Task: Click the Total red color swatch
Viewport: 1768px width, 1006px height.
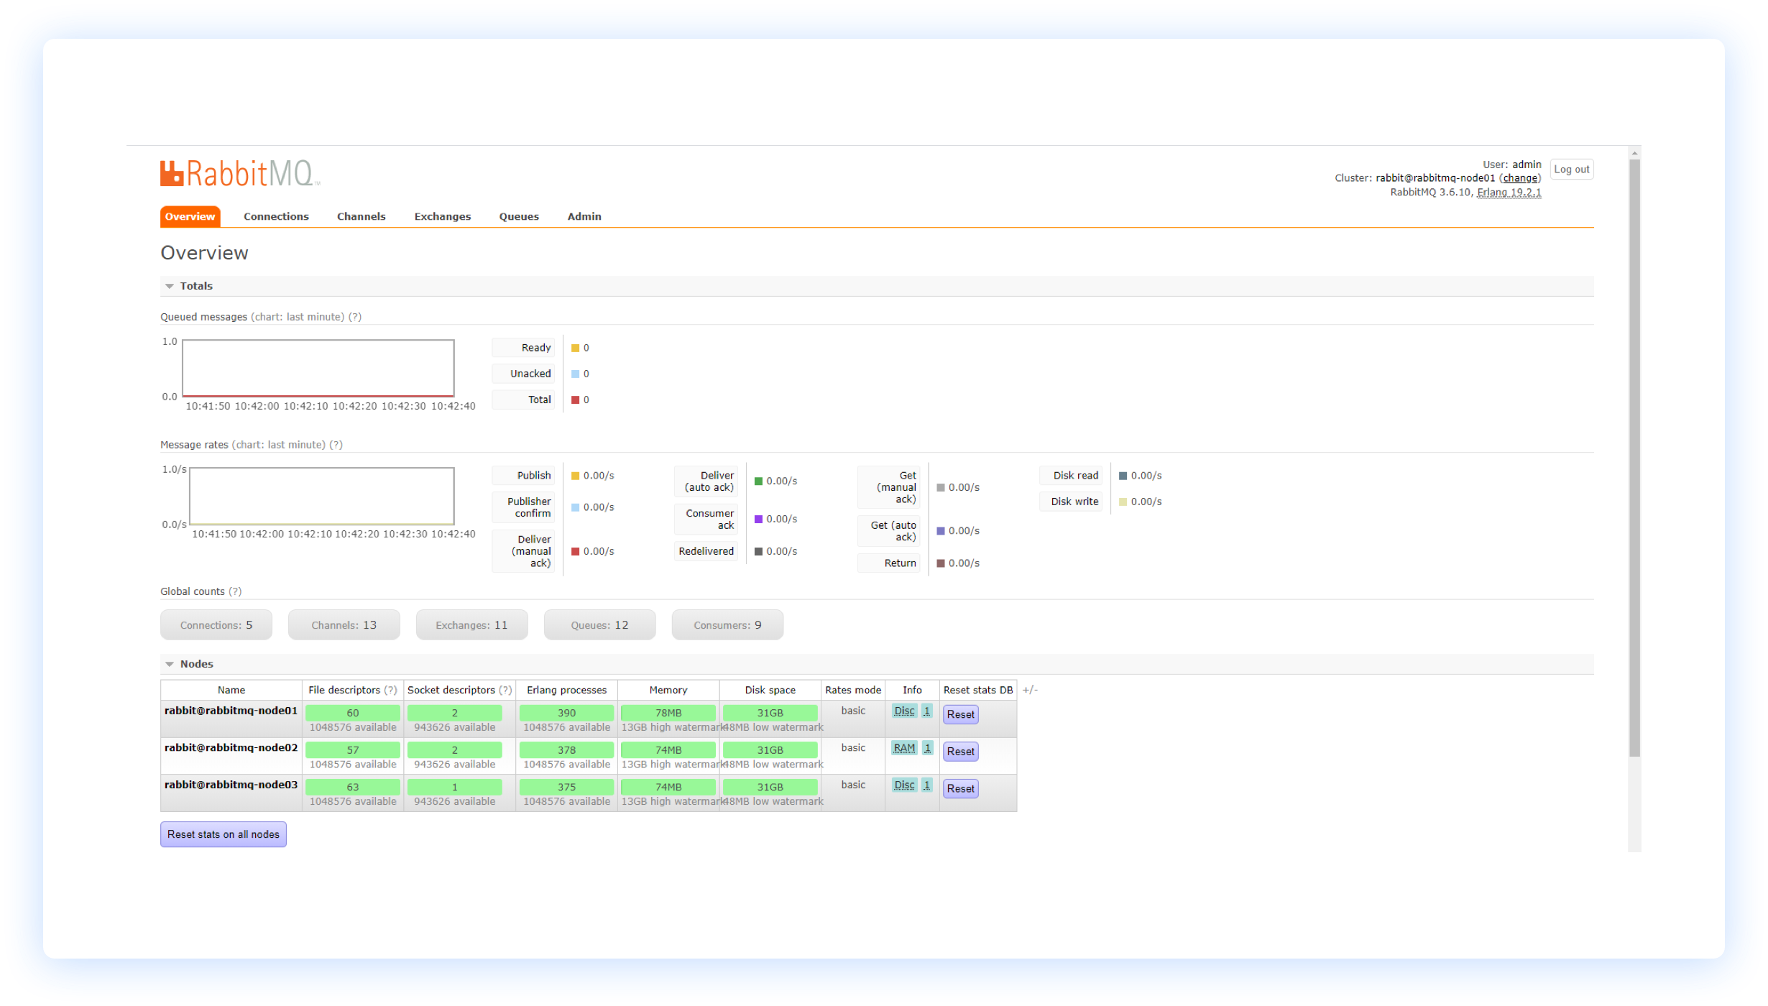Action: click(x=575, y=400)
